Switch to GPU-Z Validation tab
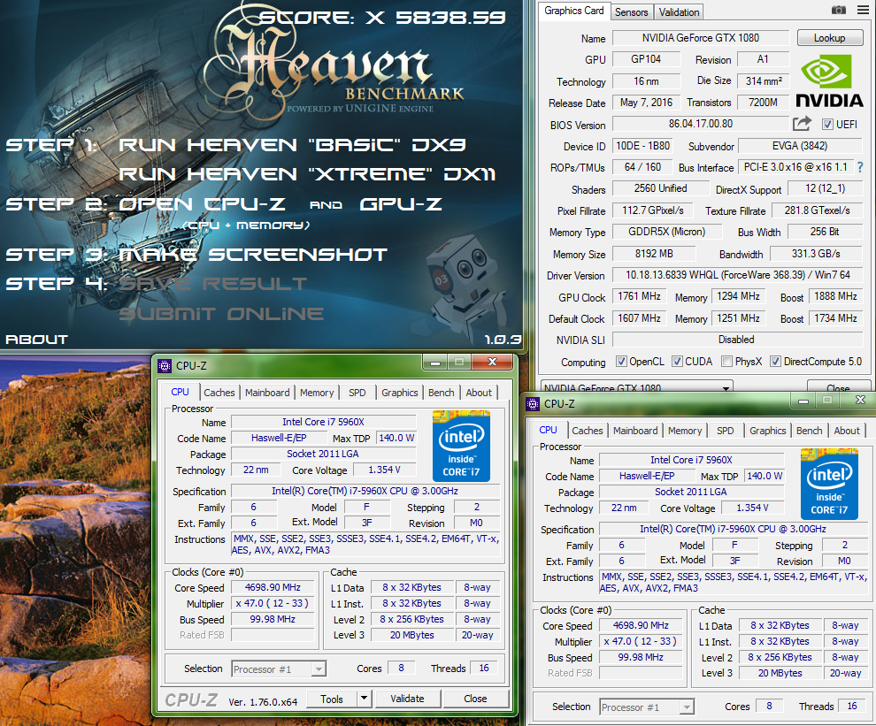876x726 pixels. [x=679, y=12]
